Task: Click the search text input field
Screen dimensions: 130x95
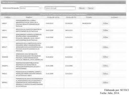Action: click(x=60, y=8)
